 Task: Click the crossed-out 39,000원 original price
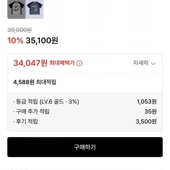coord(20,30)
